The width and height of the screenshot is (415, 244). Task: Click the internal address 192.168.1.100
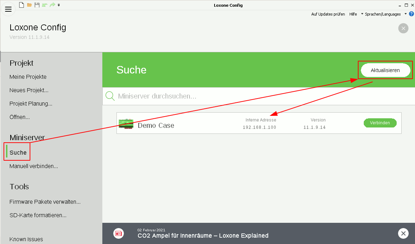pos(259,127)
